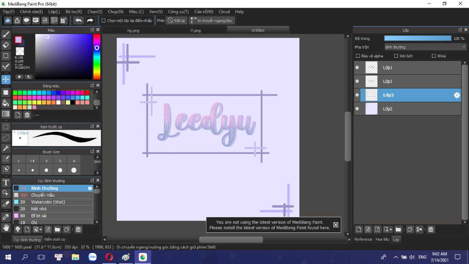The height and width of the screenshot is (264, 469).
Task: Open File Explorer from taskbar
Action: tap(76, 257)
